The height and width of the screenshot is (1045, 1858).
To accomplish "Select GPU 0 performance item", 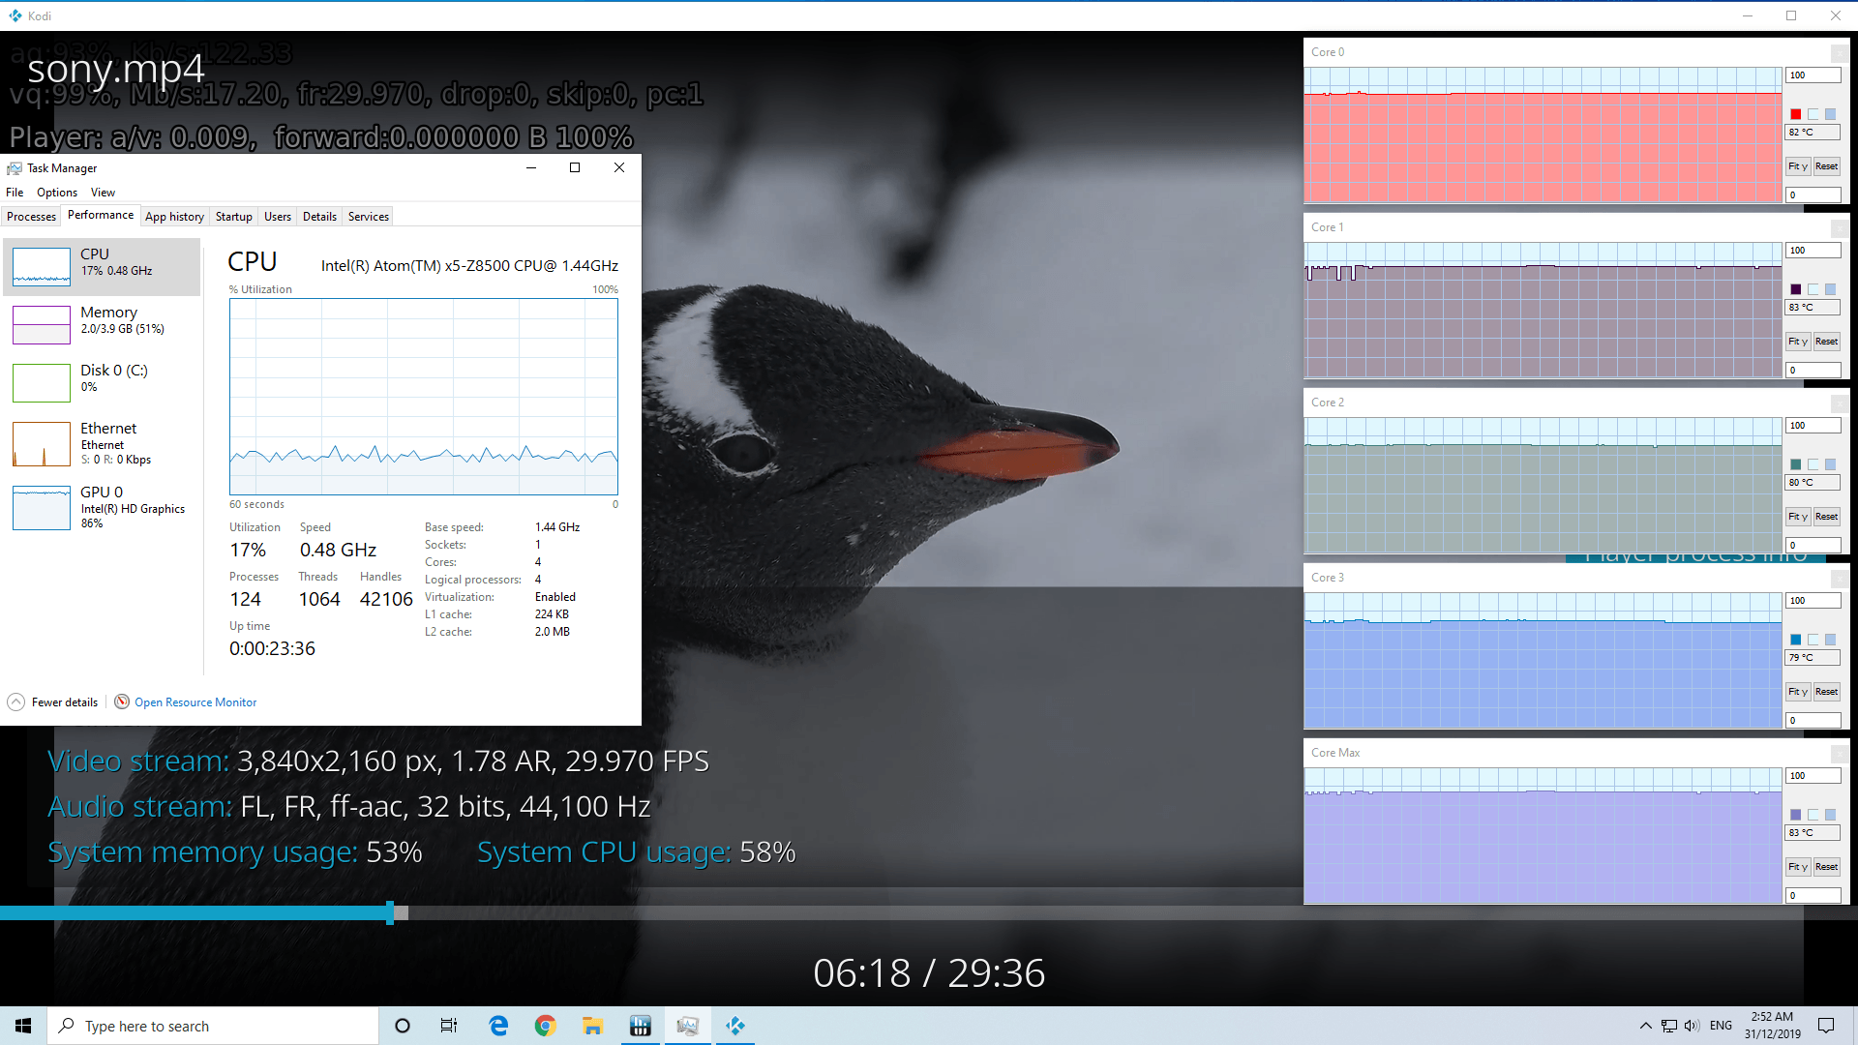I will pyautogui.click(x=102, y=508).
